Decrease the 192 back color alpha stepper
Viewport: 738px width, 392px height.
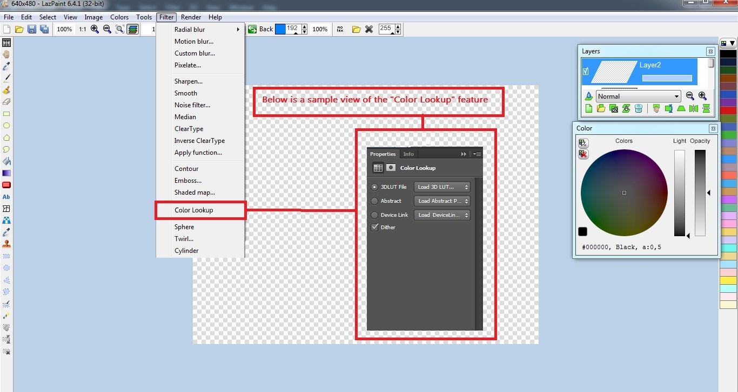(304, 32)
